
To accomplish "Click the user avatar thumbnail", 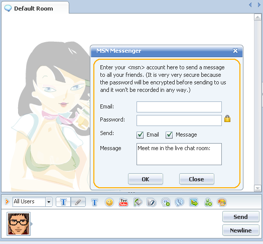I will click(19, 224).
